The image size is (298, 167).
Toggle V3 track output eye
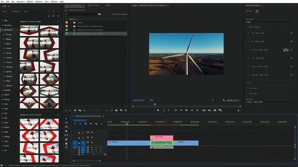point(92,133)
